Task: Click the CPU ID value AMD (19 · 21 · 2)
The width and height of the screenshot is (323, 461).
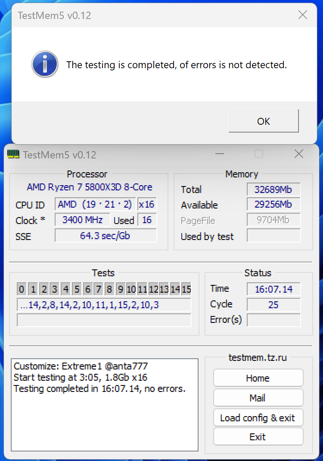Action: tap(95, 204)
